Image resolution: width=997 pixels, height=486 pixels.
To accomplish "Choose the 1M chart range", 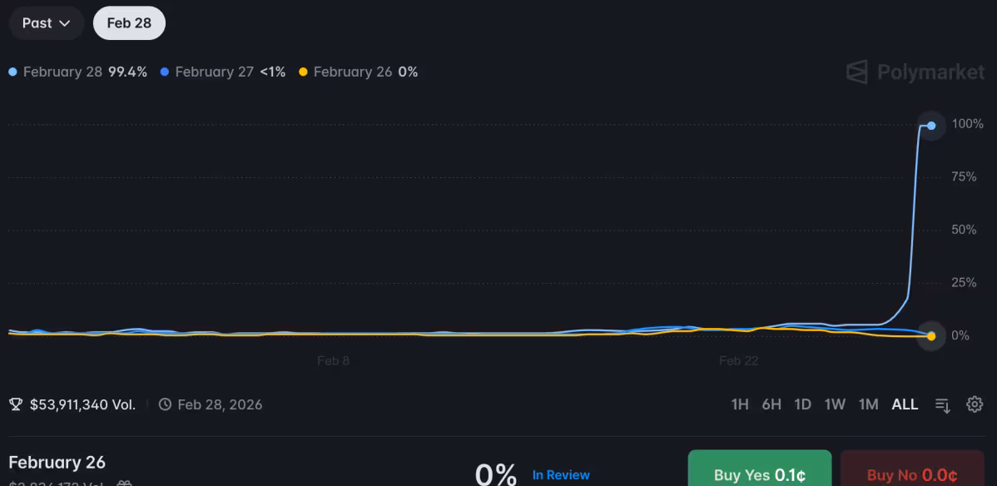I will point(868,404).
